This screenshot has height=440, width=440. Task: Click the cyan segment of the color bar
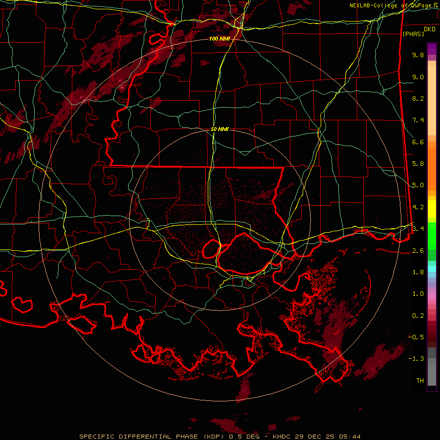pyautogui.click(x=432, y=268)
